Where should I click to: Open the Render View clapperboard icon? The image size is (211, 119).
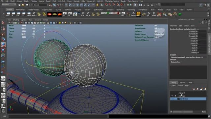click(140, 5)
